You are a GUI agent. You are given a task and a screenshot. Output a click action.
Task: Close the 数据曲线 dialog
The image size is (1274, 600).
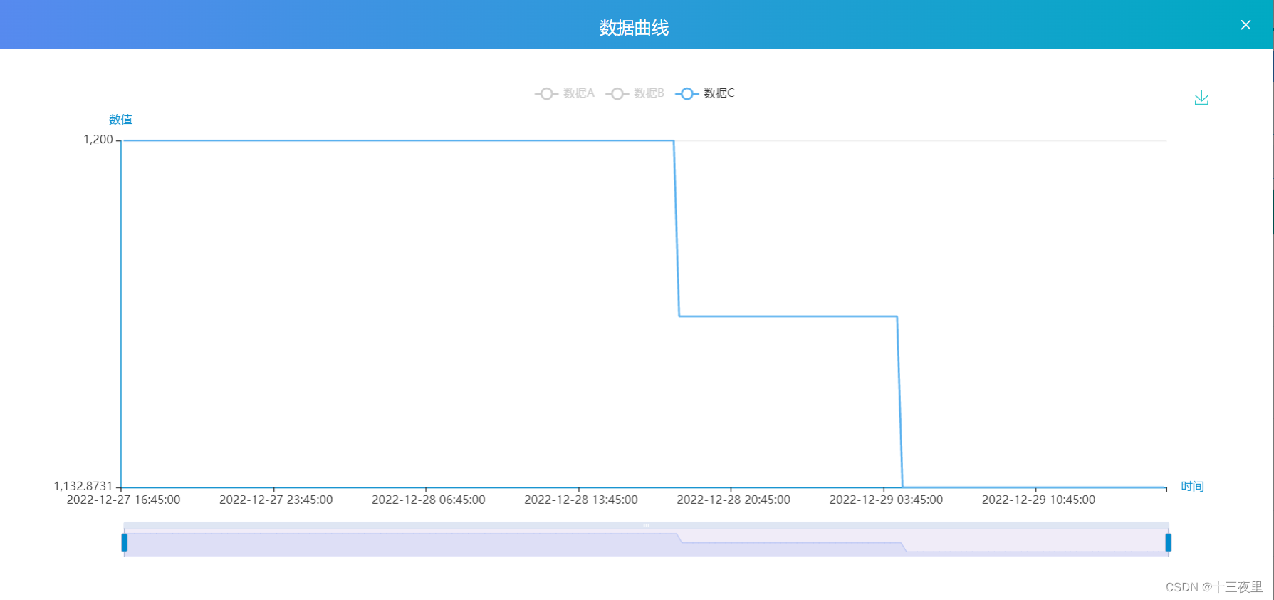1246,25
